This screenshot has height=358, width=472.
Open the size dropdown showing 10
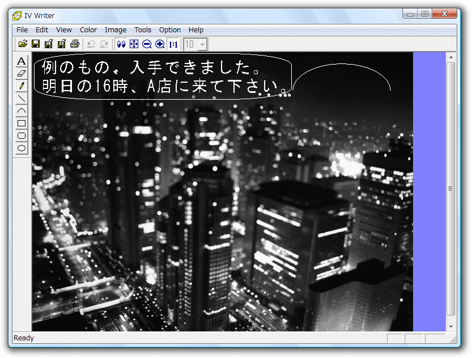coord(203,45)
